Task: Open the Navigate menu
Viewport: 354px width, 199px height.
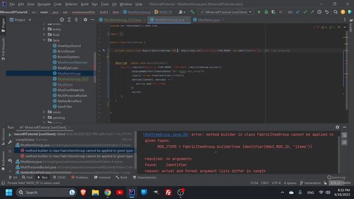Action: 44,4
